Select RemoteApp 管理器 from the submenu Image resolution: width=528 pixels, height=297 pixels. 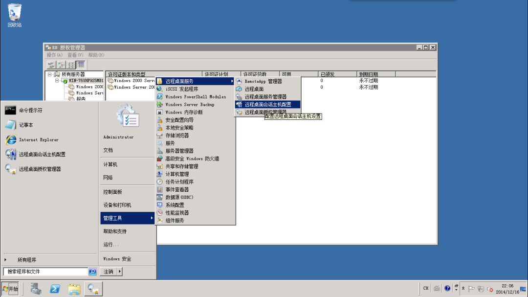pyautogui.click(x=268, y=81)
